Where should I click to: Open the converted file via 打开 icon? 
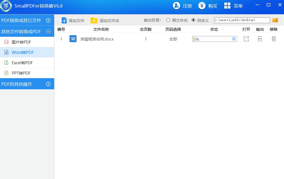point(246,39)
